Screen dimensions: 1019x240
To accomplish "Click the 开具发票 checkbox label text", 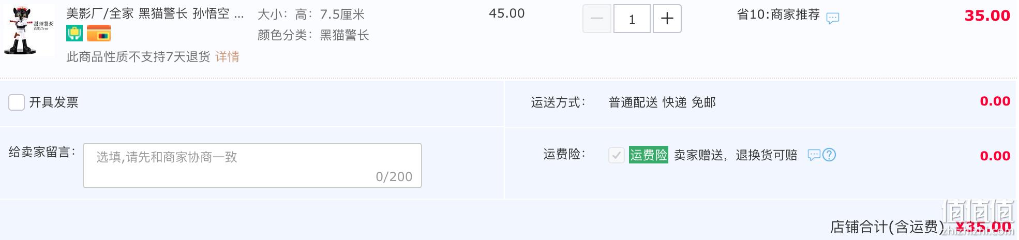I will click(54, 102).
